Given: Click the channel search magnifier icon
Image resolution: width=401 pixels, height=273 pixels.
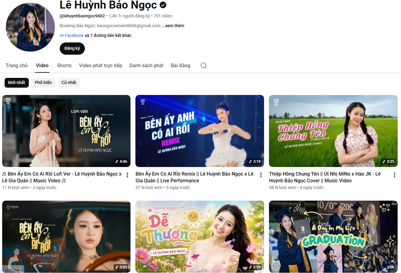Looking at the screenshot, I should coord(204,66).
